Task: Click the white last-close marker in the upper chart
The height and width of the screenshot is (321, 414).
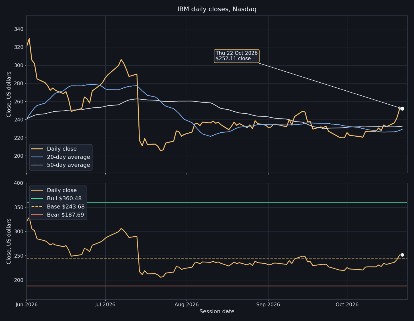Action: (402, 109)
